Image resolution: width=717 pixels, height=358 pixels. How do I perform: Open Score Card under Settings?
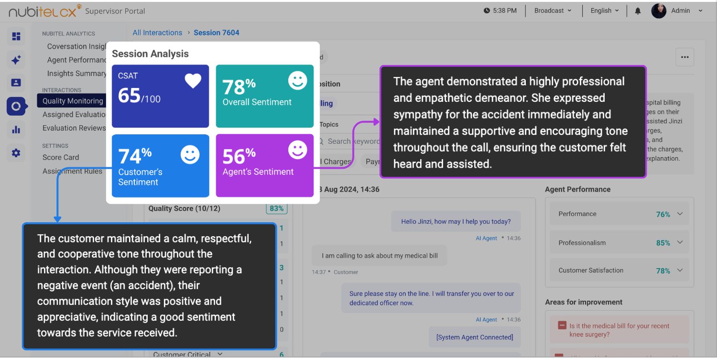click(61, 157)
